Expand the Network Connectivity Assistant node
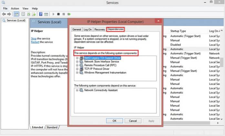225x136 pixels. click(77, 90)
